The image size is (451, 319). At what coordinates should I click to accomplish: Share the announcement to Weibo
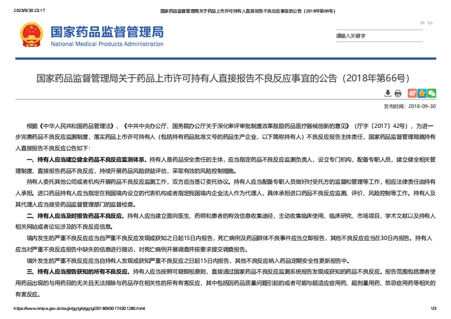coord(412,93)
